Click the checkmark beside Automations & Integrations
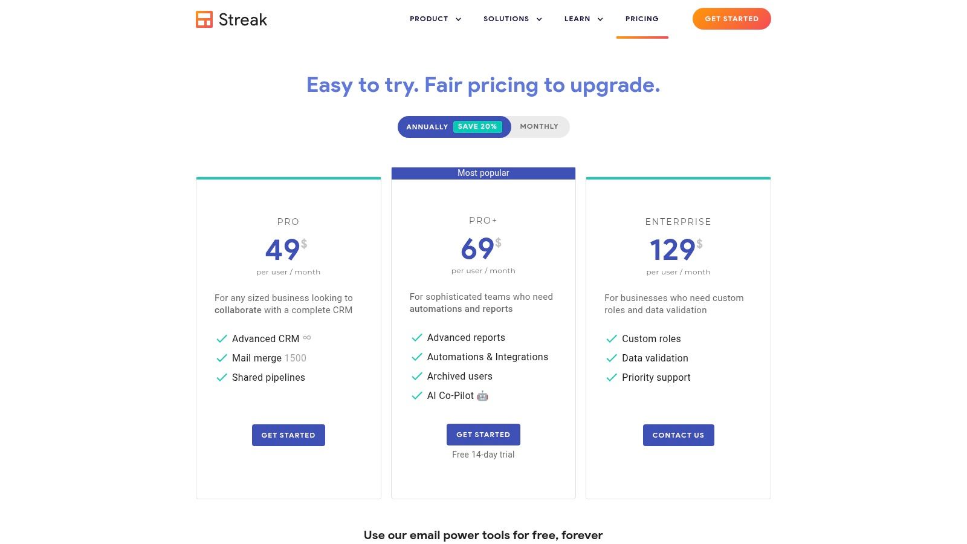This screenshot has height=544, width=967. [416, 357]
